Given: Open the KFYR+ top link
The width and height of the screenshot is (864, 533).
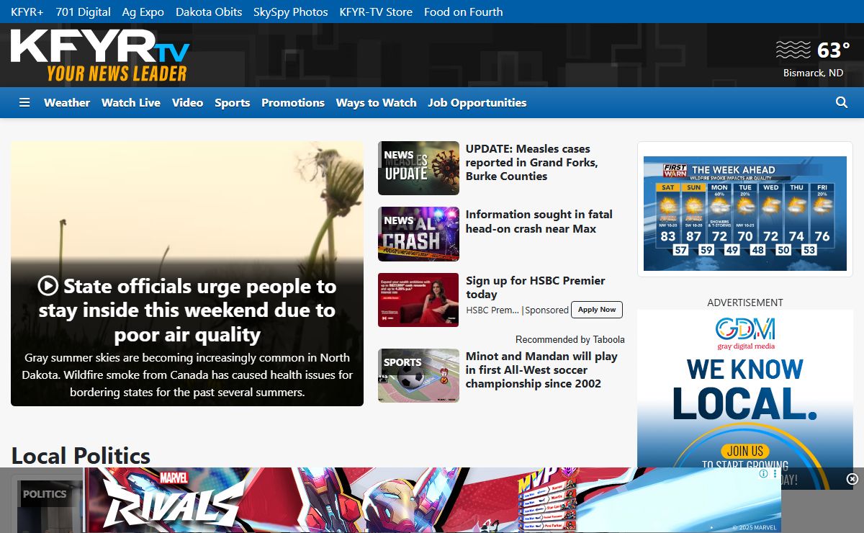Looking at the screenshot, I should pos(27,12).
